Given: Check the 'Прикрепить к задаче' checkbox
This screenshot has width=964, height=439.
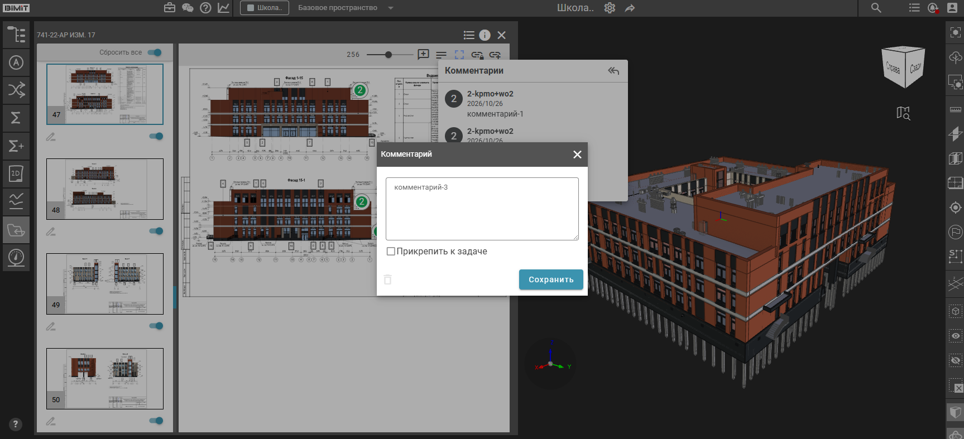Looking at the screenshot, I should 391,252.
